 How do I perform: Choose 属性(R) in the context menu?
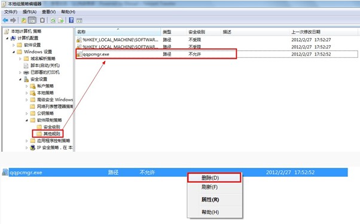tap(210, 200)
